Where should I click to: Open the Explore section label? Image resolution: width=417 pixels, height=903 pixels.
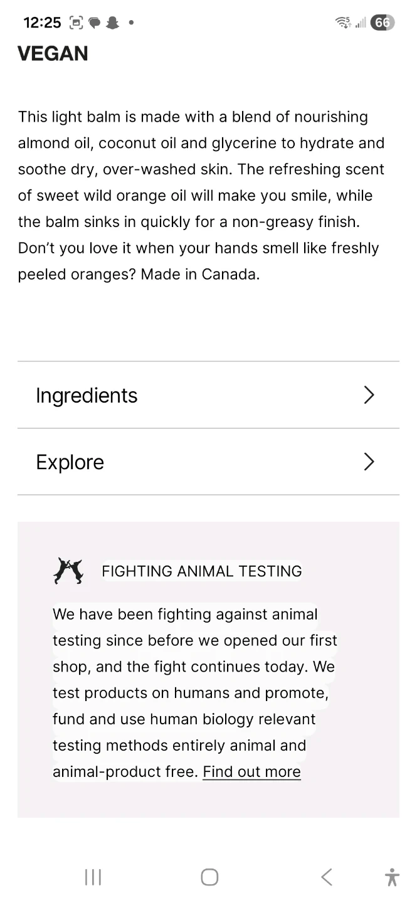pos(70,462)
